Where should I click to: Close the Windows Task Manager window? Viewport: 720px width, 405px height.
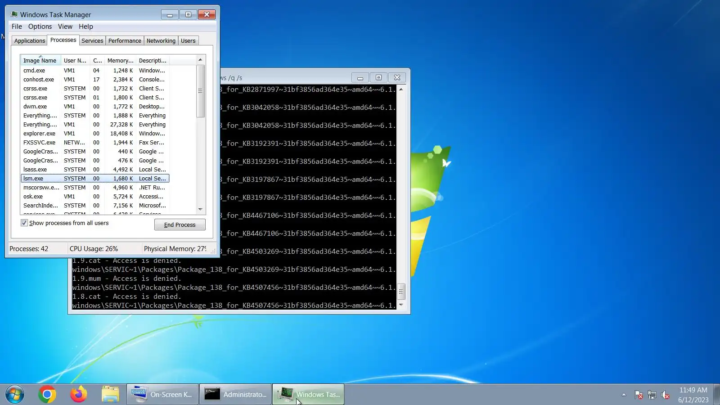click(x=207, y=14)
